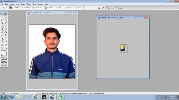
Task: Select the Rectangle shape tool
Action: coord(6,41)
